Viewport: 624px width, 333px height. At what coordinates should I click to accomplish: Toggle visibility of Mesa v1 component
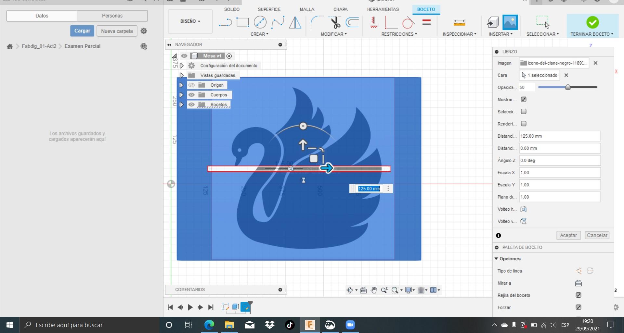184,56
